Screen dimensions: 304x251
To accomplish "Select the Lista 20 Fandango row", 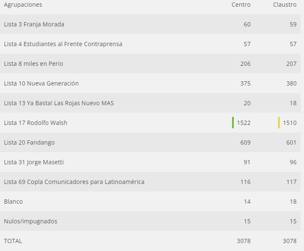I will 29,142.
